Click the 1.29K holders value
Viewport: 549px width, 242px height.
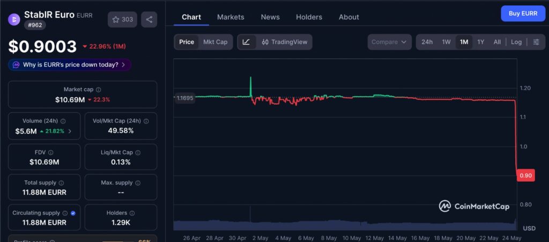tap(121, 222)
